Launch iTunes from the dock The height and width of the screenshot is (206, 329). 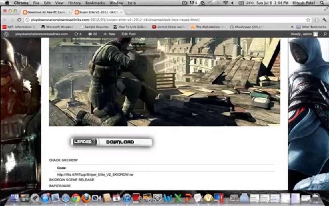[x=127, y=198]
